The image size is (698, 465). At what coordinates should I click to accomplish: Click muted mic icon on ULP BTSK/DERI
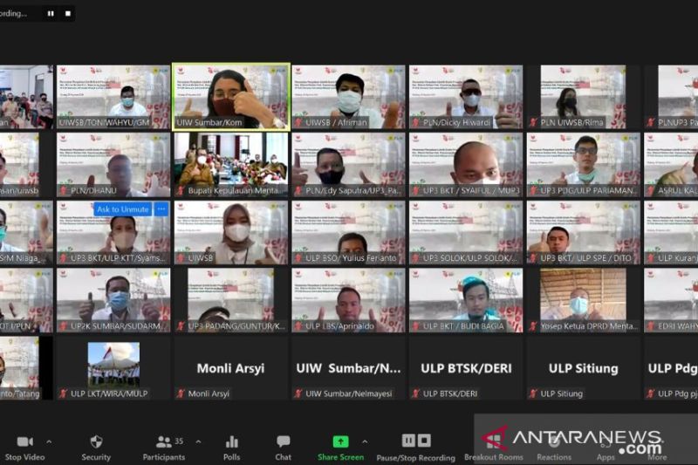click(416, 393)
